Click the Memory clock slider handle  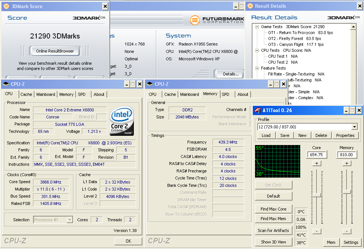click(x=347, y=192)
